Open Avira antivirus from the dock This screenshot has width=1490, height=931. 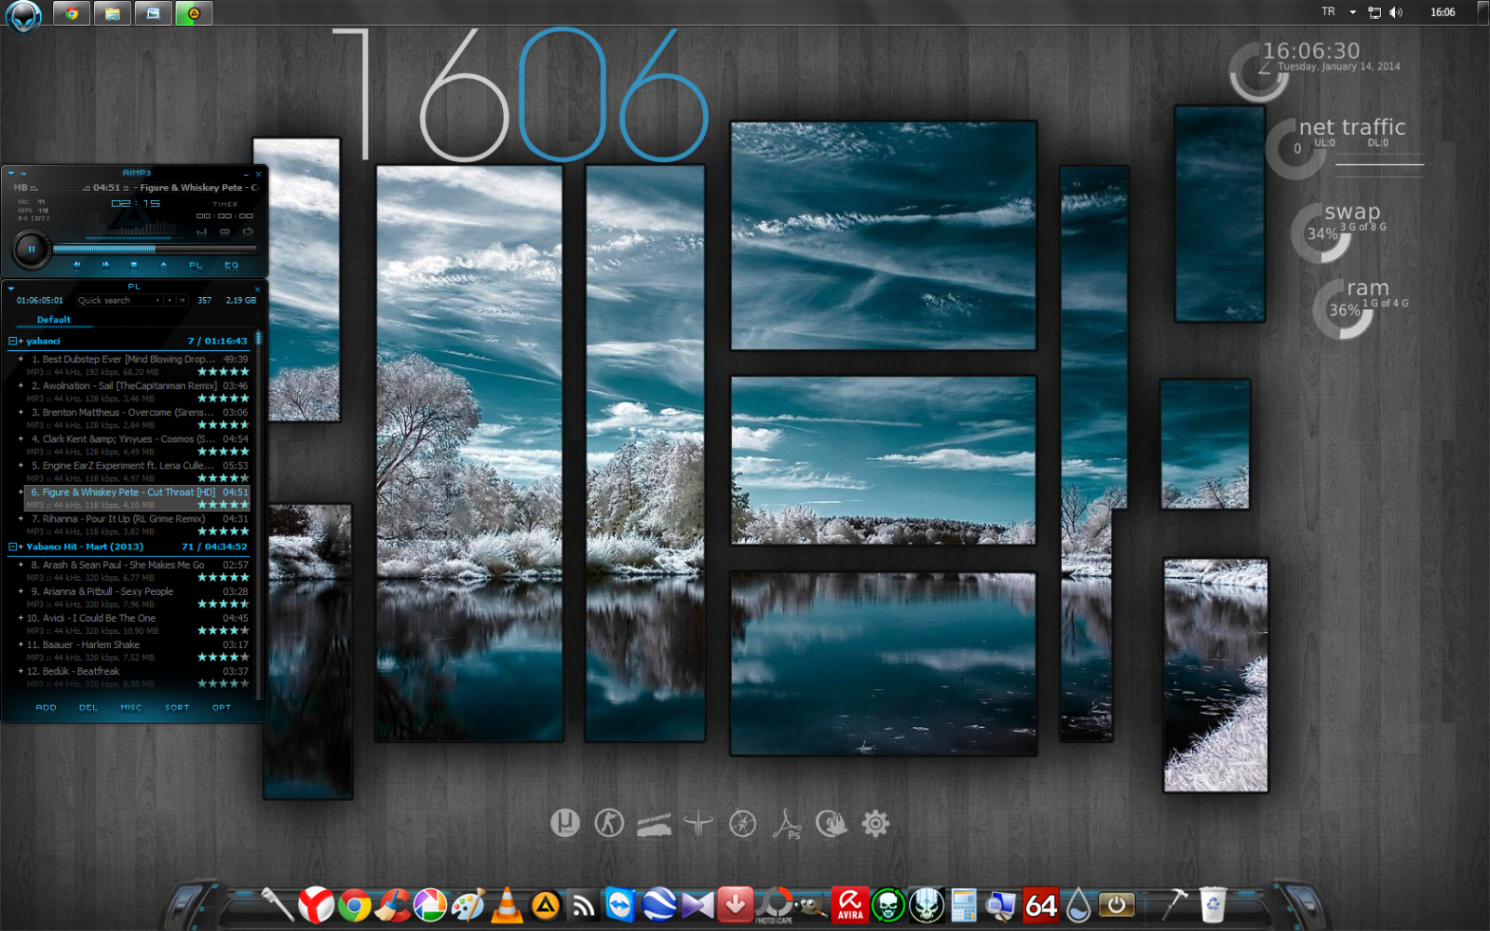(850, 905)
